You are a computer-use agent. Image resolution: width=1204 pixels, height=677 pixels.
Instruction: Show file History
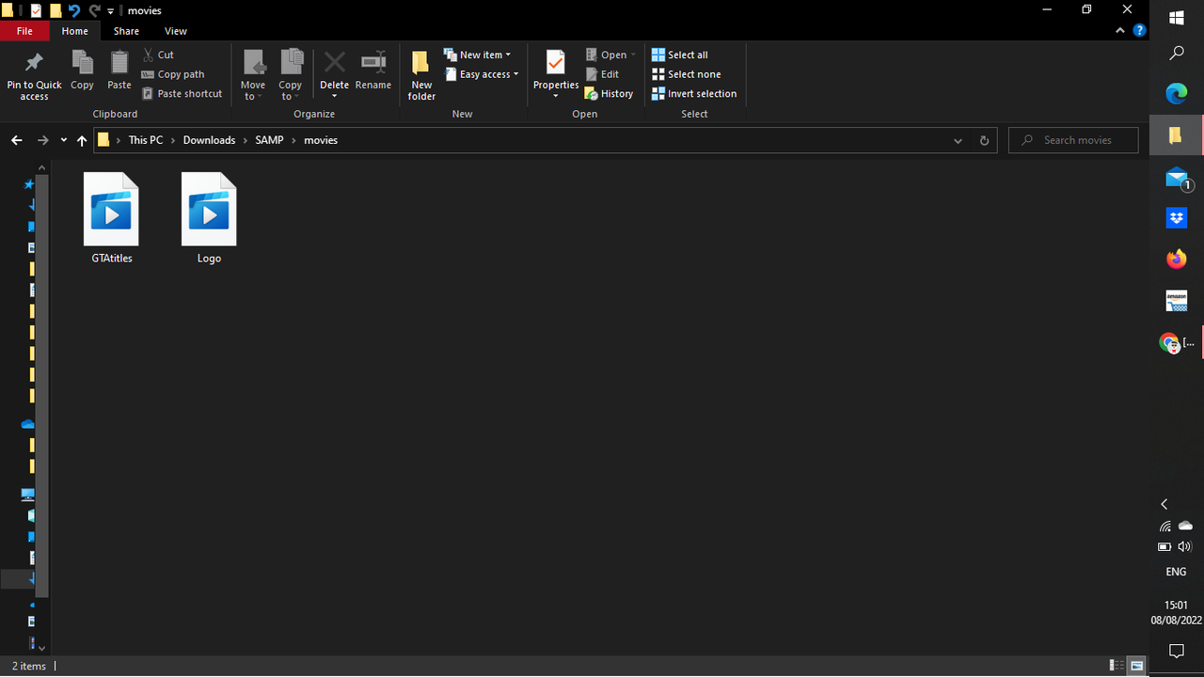click(609, 93)
